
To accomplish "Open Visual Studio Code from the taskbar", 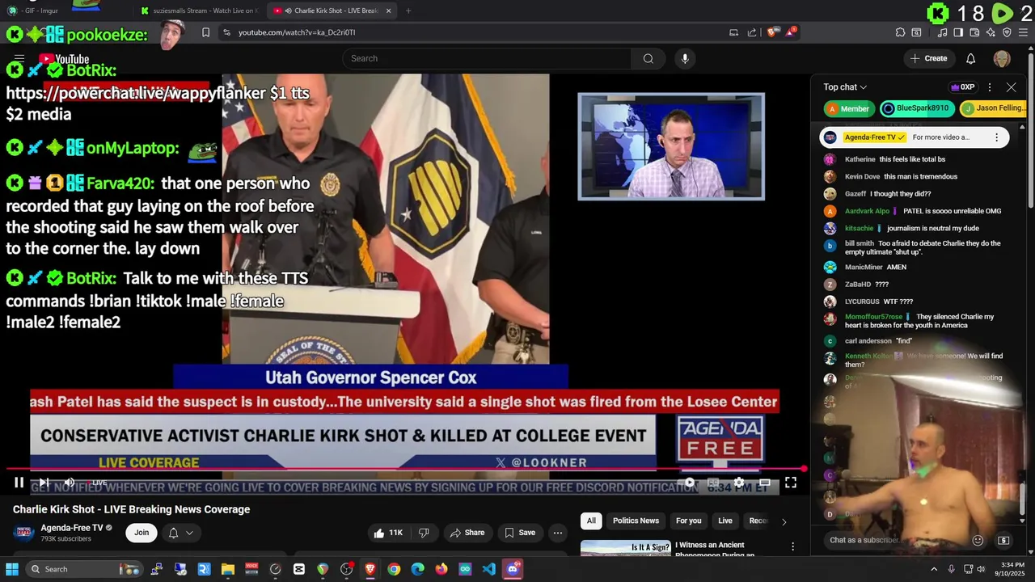I will click(x=488, y=569).
